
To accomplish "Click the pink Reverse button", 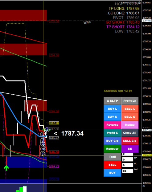I will pyautogui.click(x=112, y=125).
